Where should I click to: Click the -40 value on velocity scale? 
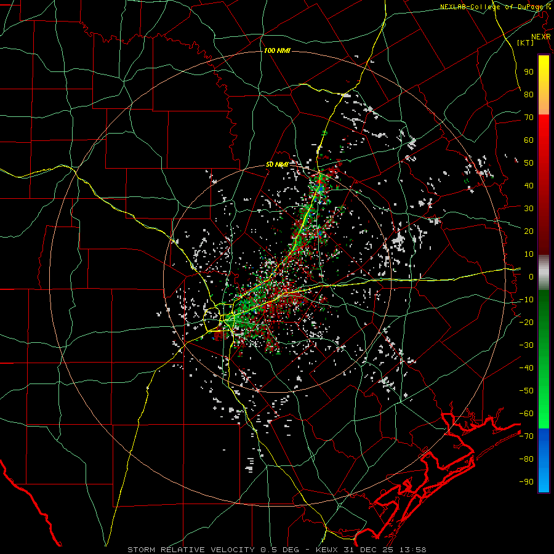coord(526,368)
